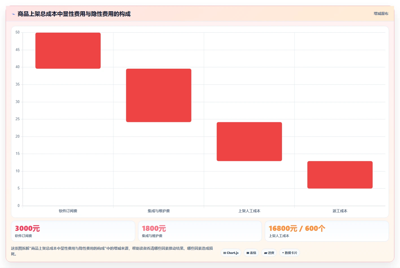Select the 进度 chip
This screenshot has width=400, height=268.
(269, 253)
